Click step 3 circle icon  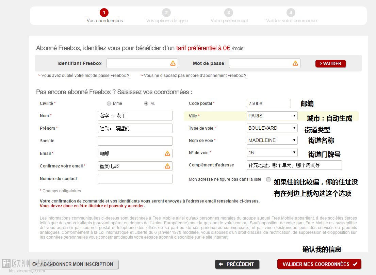(229, 13)
